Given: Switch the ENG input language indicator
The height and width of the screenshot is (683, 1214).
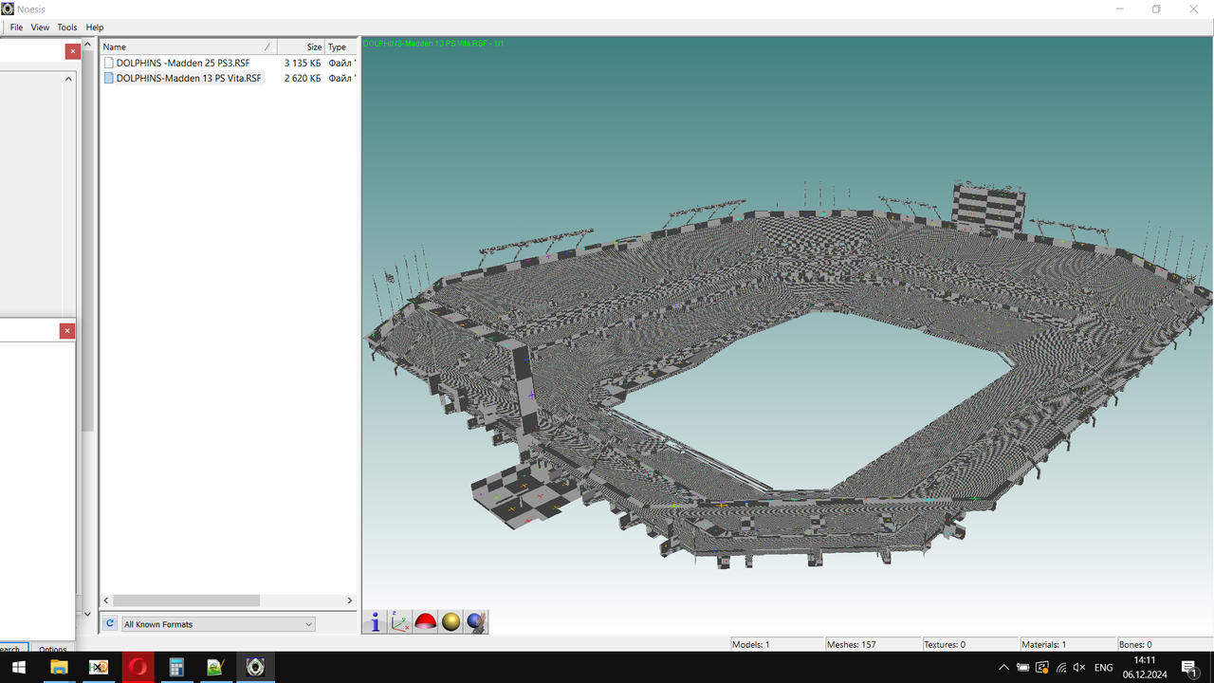Looking at the screenshot, I should point(1103,668).
